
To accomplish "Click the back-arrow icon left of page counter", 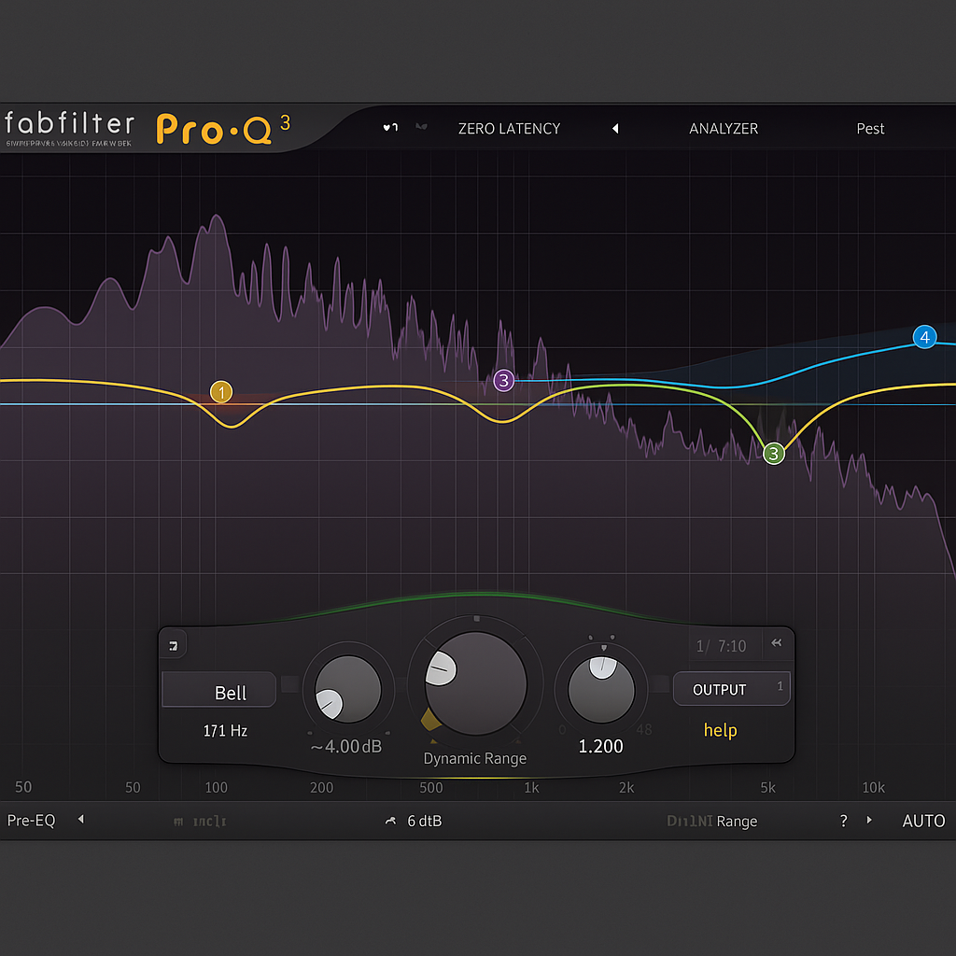I will [x=777, y=643].
